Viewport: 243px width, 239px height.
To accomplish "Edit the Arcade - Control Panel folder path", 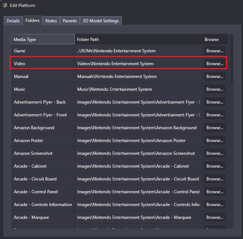I will pyautogui.click(x=138, y=192).
